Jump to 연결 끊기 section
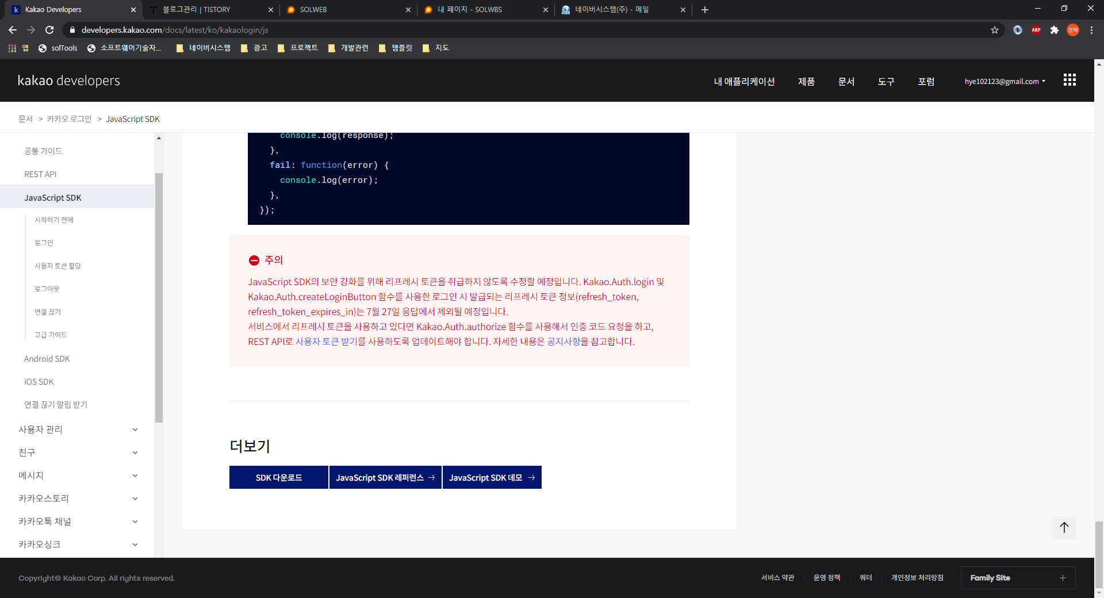Viewport: 1104px width, 598px height. 47,312
